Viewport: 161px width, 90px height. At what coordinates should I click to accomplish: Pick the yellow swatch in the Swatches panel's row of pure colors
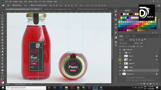tap(121, 18)
